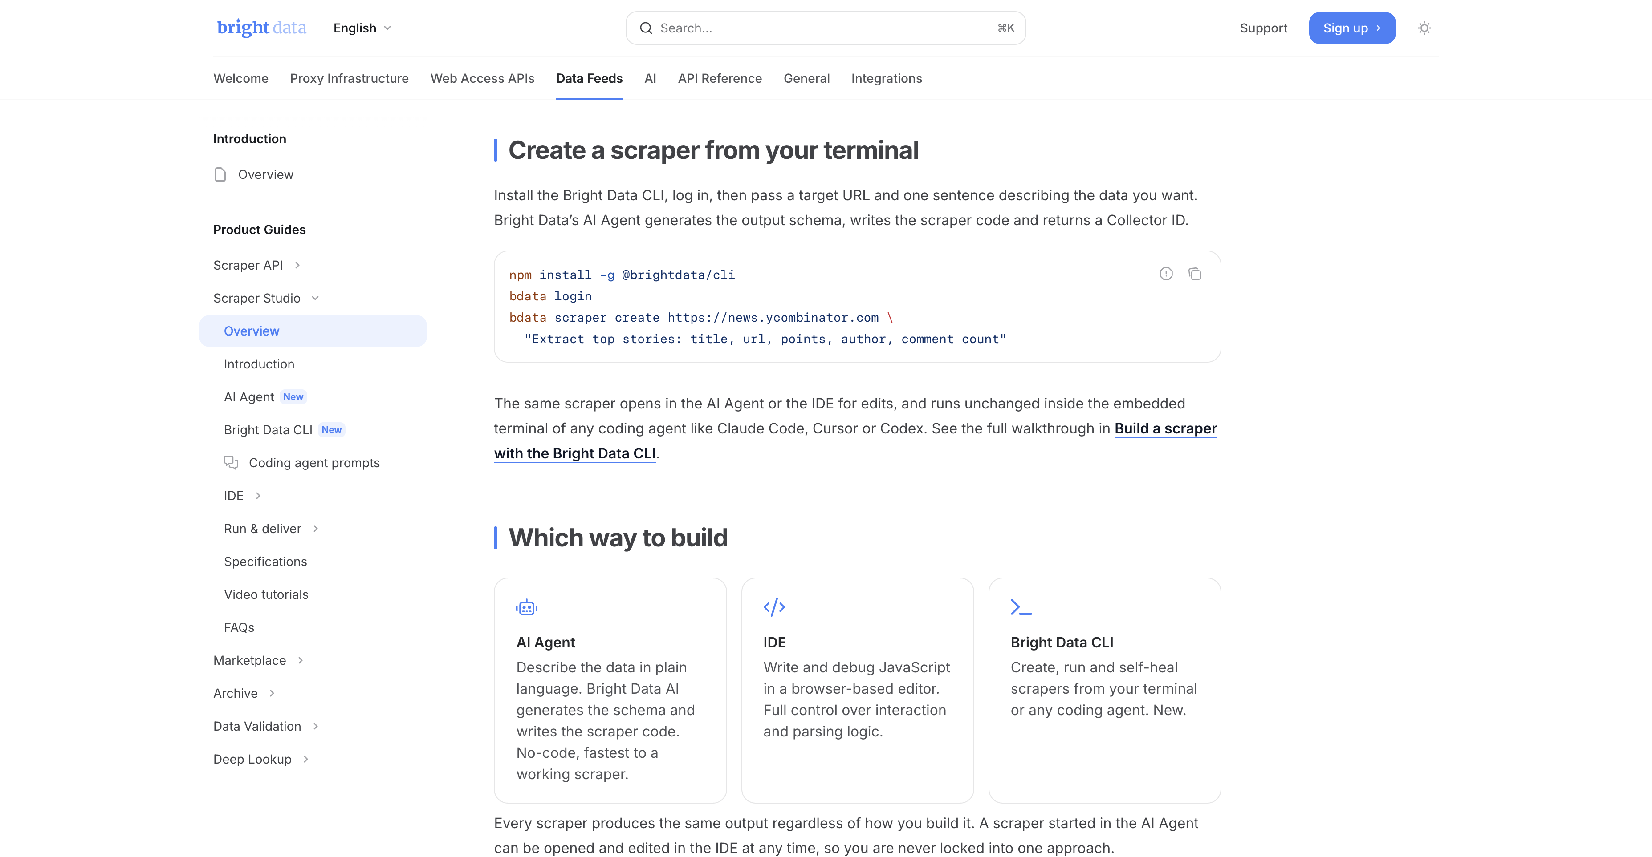Open the Welcome tab
1652x857 pixels.
click(x=241, y=78)
